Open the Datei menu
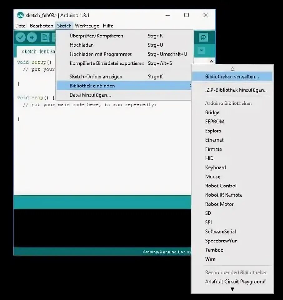283x300 pixels. (21, 26)
